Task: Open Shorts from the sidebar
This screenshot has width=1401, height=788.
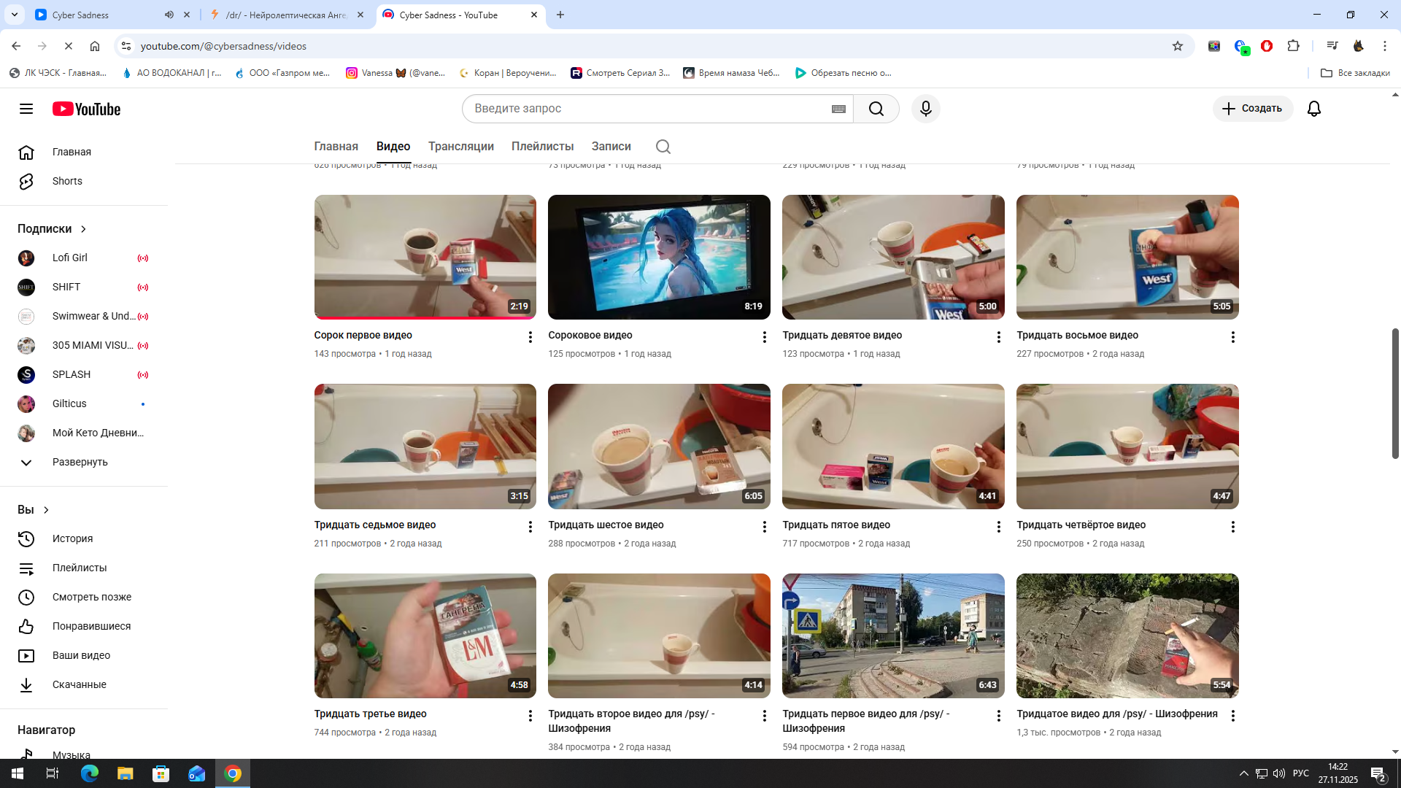Action: 67,181
